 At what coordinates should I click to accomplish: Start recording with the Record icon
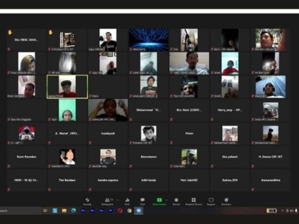tap(176, 201)
